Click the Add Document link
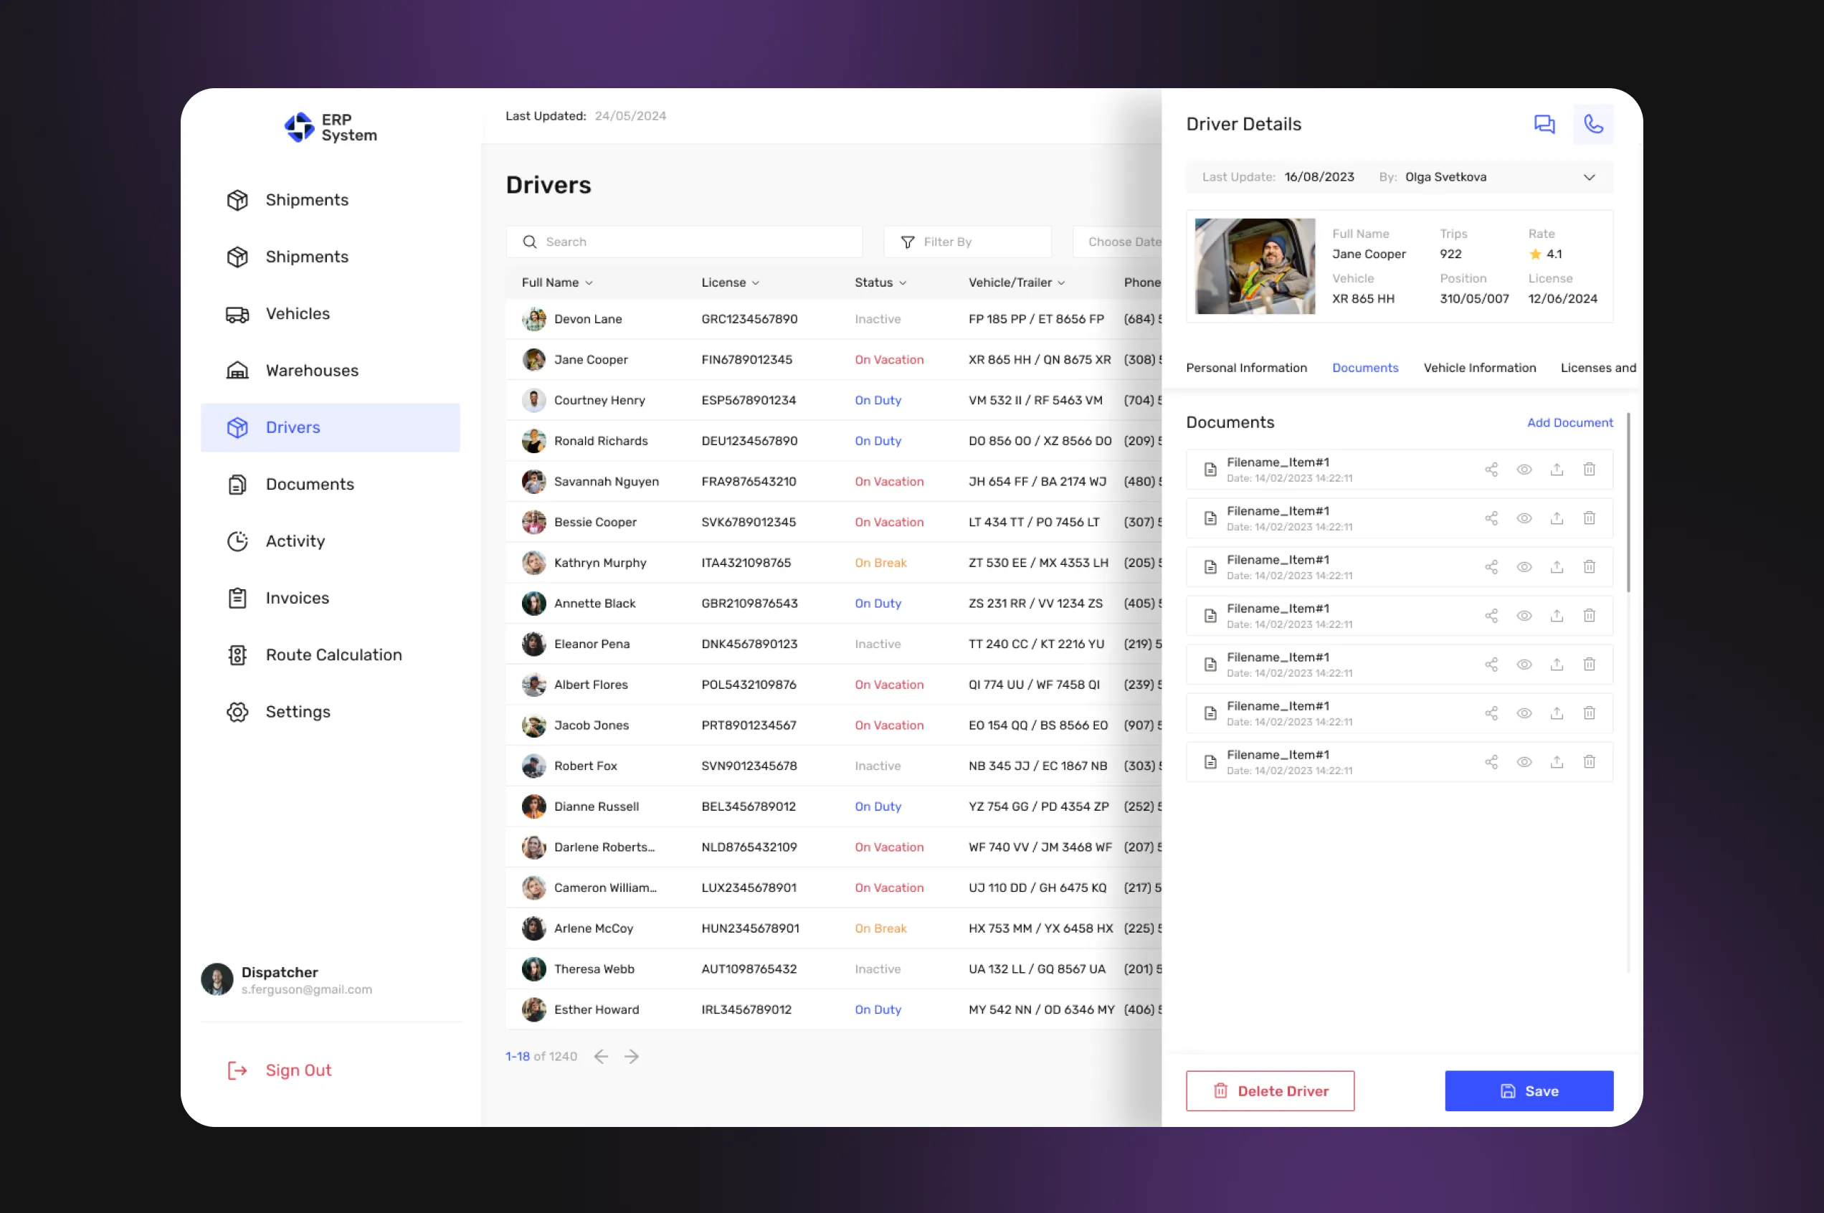 (1569, 423)
